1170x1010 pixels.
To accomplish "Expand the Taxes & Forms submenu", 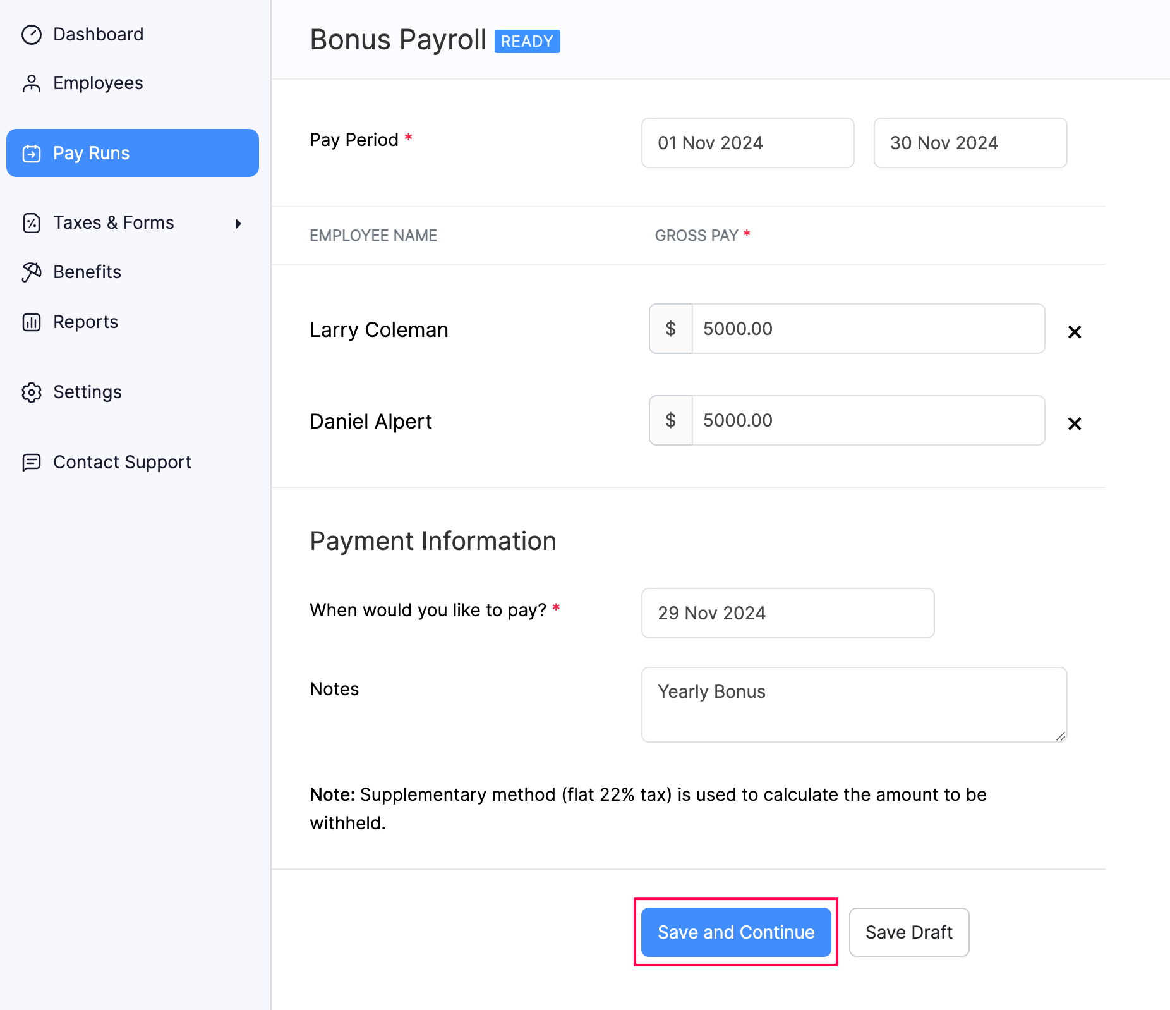I will point(238,222).
